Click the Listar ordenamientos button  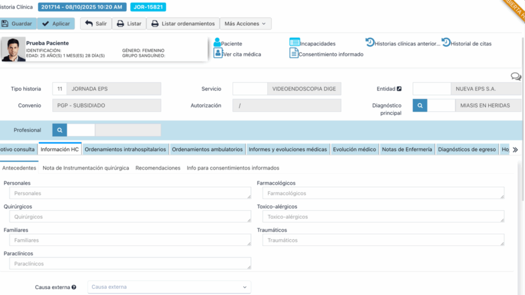(x=183, y=24)
